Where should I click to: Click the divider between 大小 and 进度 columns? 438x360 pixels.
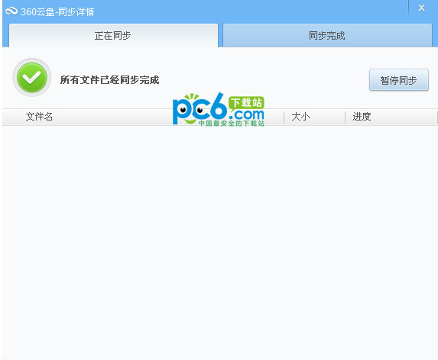(x=346, y=117)
